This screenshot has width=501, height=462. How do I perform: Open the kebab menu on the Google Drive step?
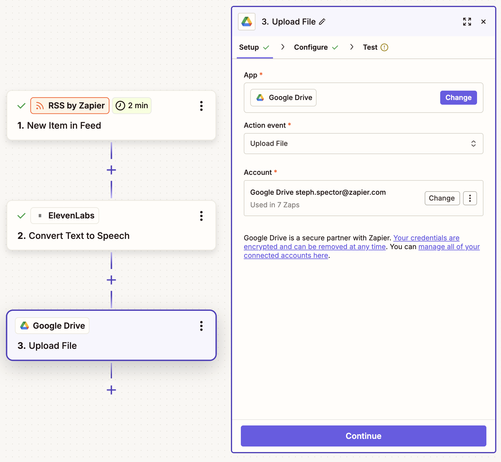(x=201, y=326)
